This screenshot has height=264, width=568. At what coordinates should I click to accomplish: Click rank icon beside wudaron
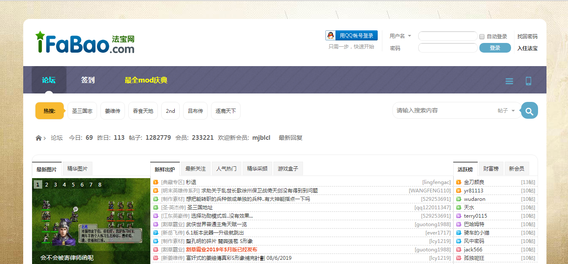pyautogui.click(x=459, y=199)
